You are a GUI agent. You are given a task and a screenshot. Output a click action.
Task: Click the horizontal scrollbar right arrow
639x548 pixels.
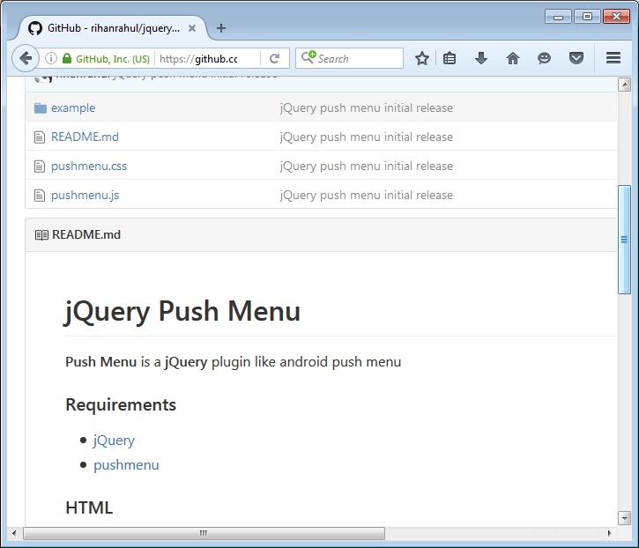[x=610, y=533]
